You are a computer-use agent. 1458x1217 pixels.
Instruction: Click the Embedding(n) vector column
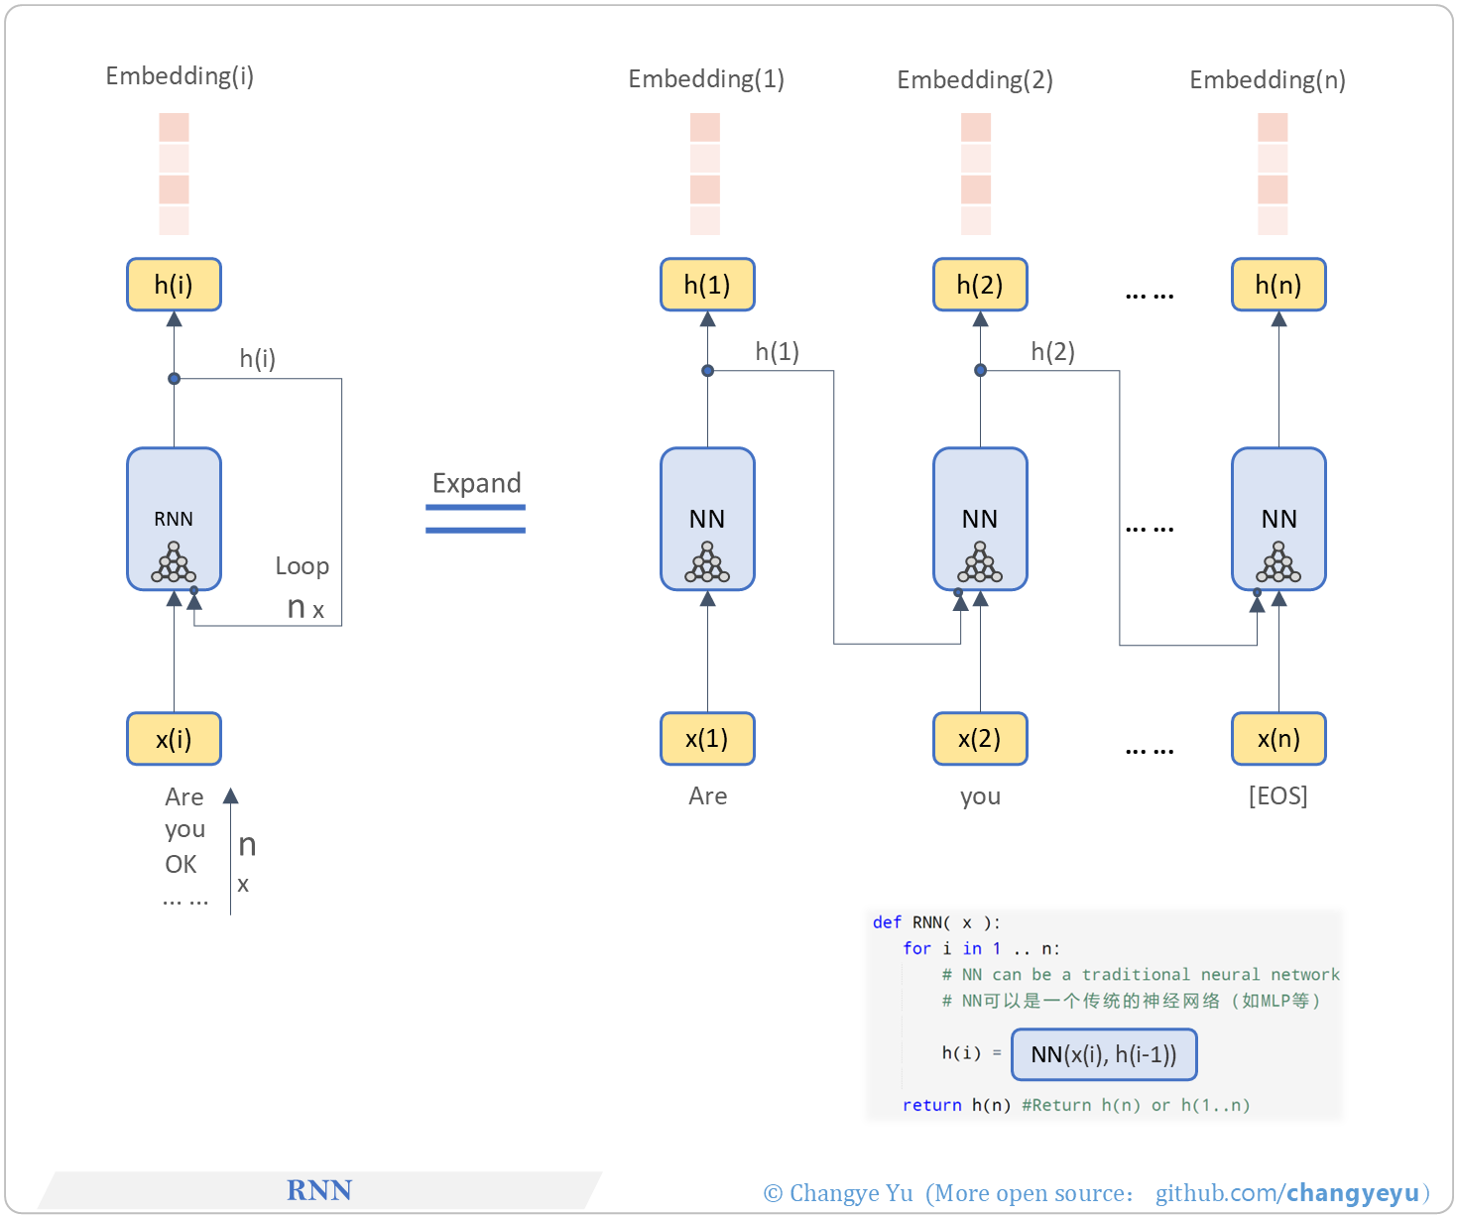[1273, 174]
